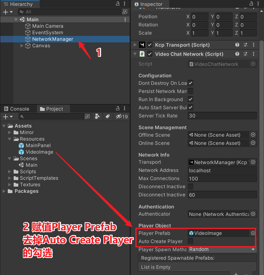Image resolution: width=264 pixels, height=275 pixels.
Task: Open Hierarchy panel options menu
Action: pos(125,4)
